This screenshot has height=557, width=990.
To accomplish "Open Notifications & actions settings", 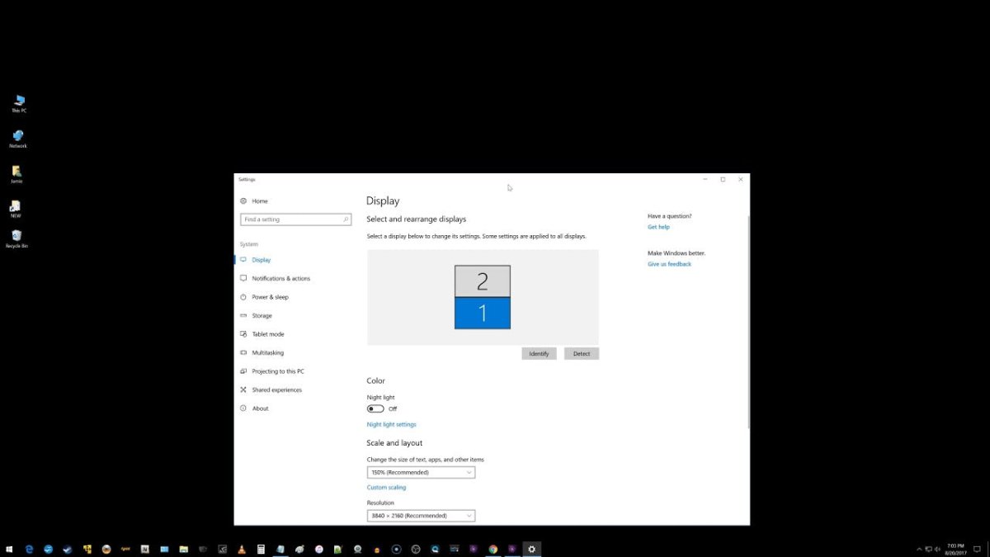I will point(282,278).
